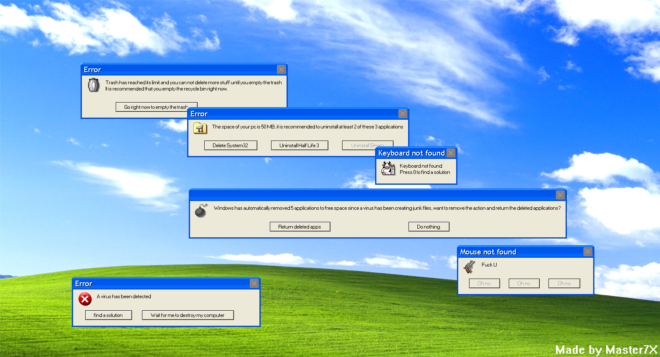Close the Mouse not found dialog
The height and width of the screenshot is (357, 660).
click(x=588, y=252)
